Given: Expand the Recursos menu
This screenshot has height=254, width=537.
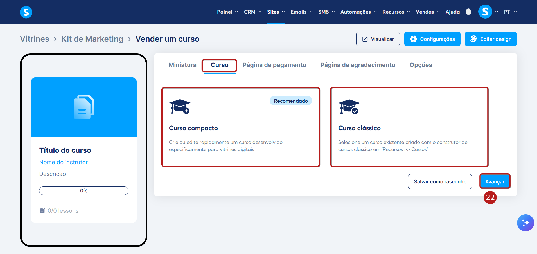Looking at the screenshot, I should pyautogui.click(x=396, y=12).
